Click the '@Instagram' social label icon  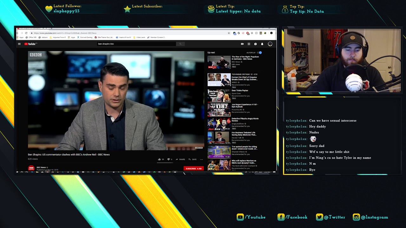tap(356, 217)
